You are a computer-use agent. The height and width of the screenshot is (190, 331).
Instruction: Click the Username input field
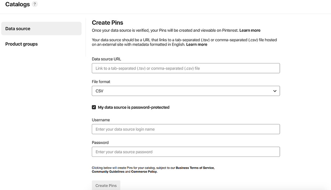185,129
